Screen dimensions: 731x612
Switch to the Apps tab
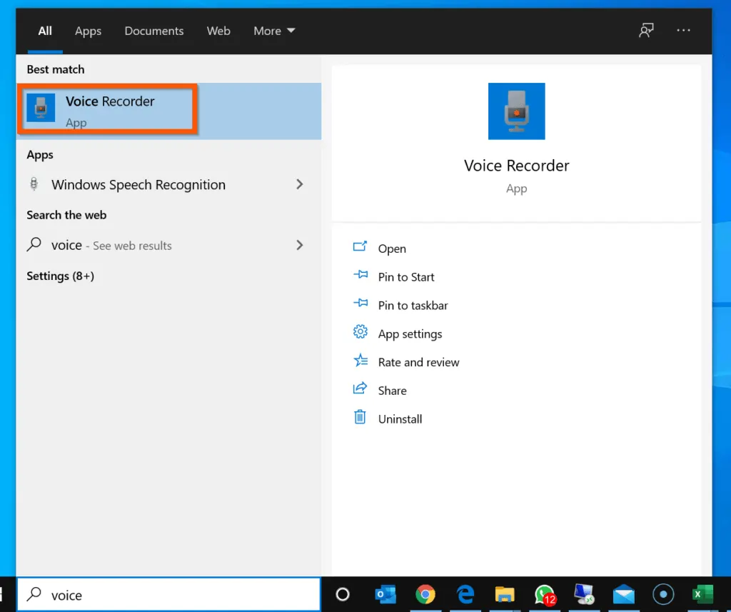point(88,31)
